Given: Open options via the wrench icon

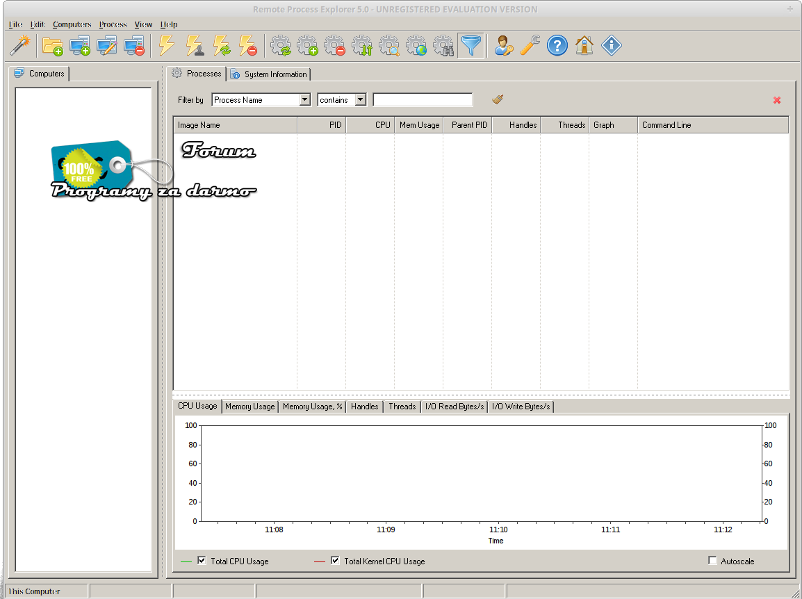Looking at the screenshot, I should tap(530, 46).
